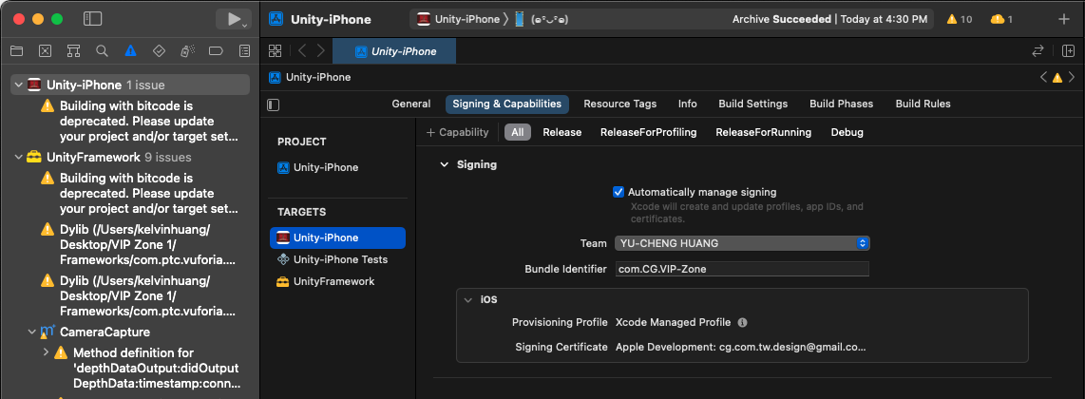
Task: Toggle the project and targets list panel
Action: (274, 104)
